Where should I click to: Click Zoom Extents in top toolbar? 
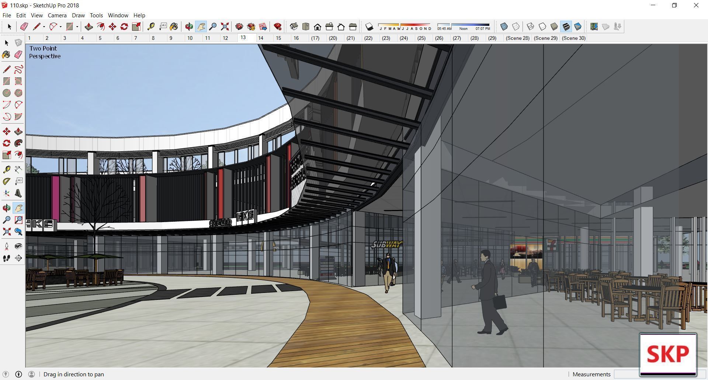[225, 27]
